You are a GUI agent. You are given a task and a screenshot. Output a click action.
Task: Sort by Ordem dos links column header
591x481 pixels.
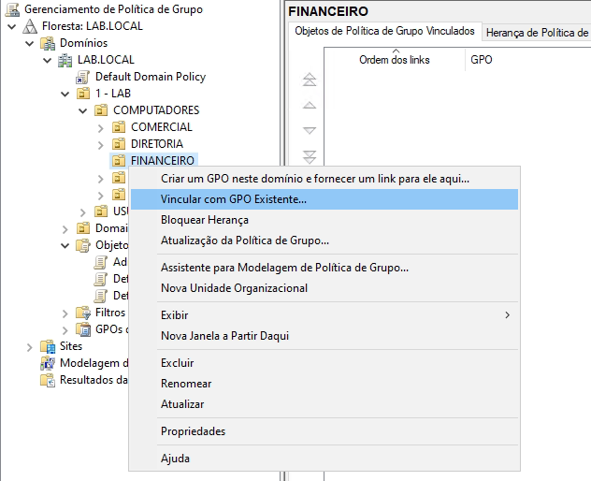coord(393,60)
